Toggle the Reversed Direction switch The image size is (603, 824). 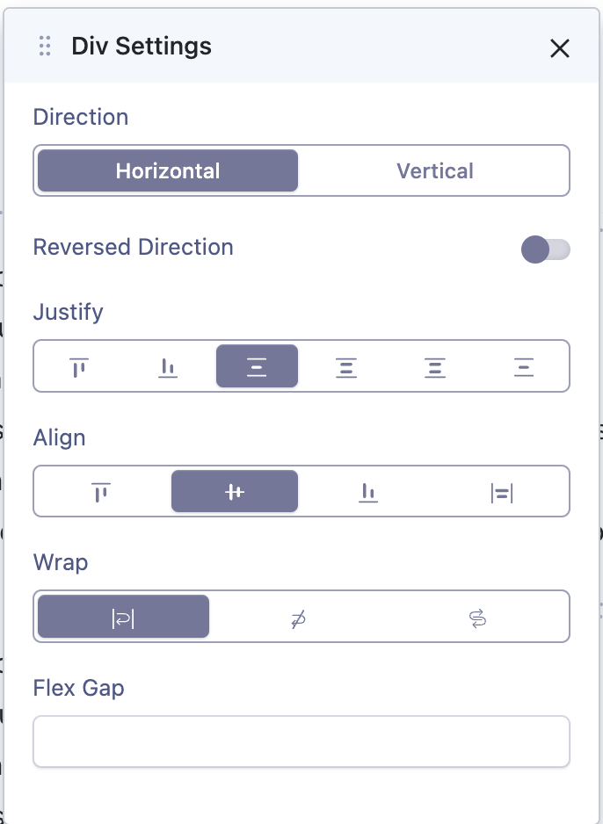tap(545, 249)
